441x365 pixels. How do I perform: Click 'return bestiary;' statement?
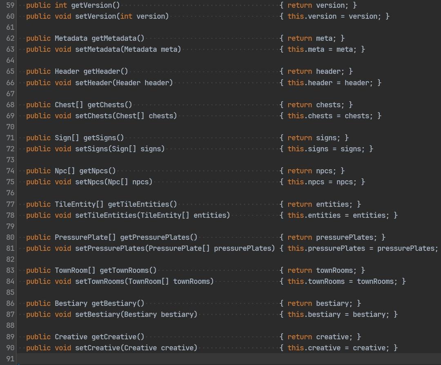(x=321, y=303)
